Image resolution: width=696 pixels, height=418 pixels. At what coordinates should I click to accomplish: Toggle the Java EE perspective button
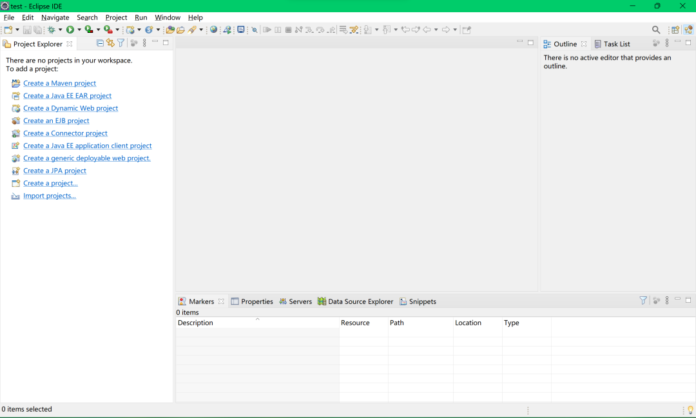(688, 30)
